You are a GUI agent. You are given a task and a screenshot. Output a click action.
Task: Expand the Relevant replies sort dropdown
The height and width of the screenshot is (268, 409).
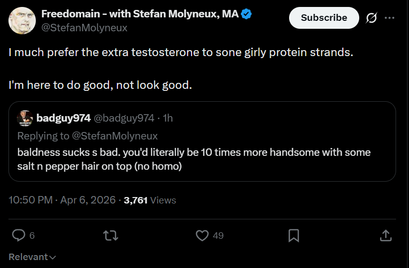click(x=32, y=257)
